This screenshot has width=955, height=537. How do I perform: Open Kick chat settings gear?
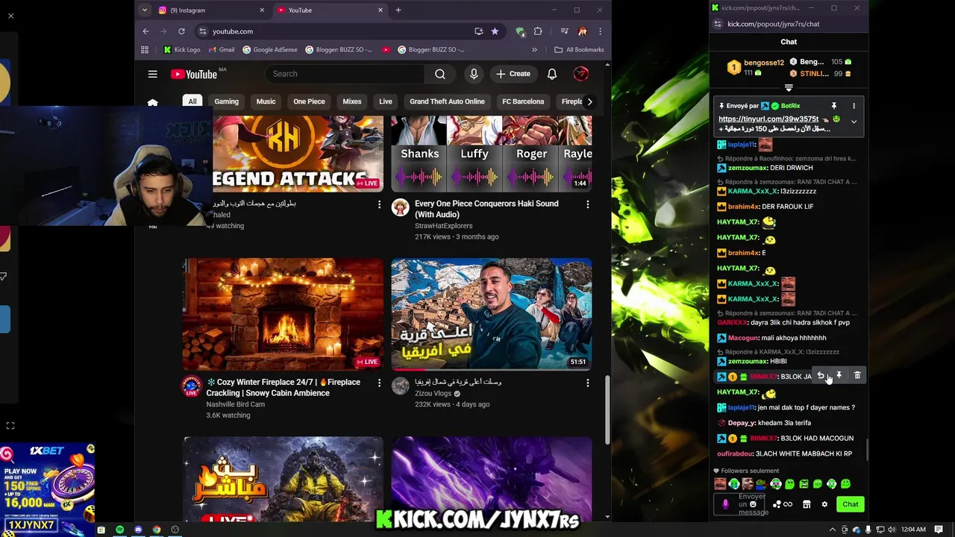coord(824,504)
